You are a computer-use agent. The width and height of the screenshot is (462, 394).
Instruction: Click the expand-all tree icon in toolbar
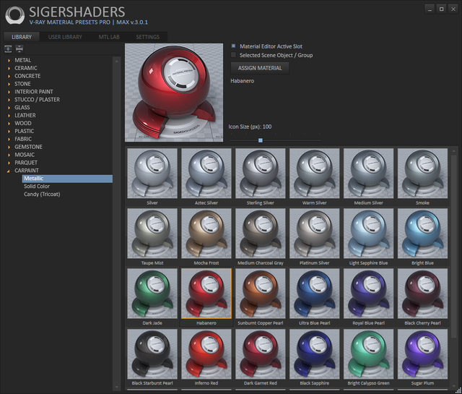tap(8, 48)
